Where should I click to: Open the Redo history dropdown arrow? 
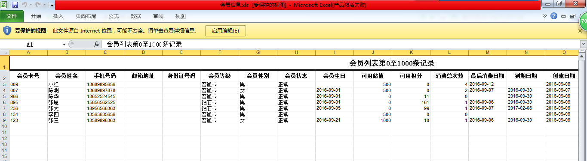click(x=44, y=5)
